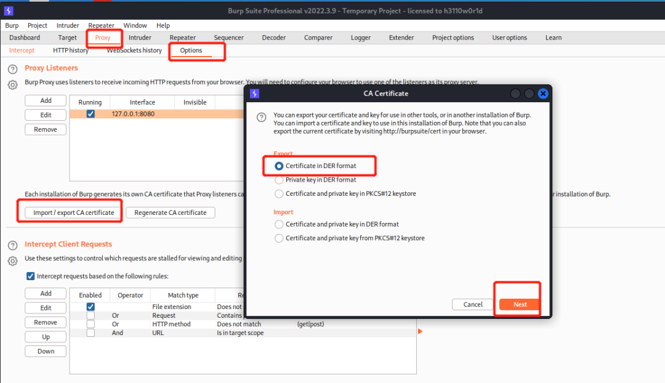Viewport: 665px width, 383px height.
Task: Open the Intercept Client Requests settings gear
Action: pyautogui.click(x=12, y=261)
